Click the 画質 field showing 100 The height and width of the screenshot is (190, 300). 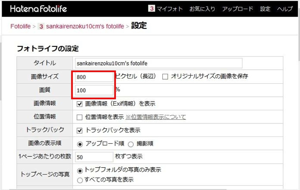tap(94, 90)
